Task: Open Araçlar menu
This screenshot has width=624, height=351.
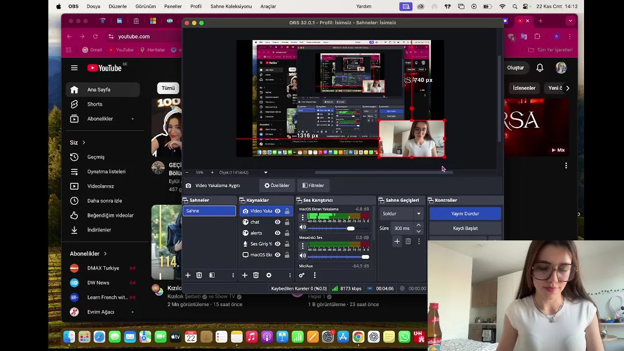Action: [x=268, y=6]
